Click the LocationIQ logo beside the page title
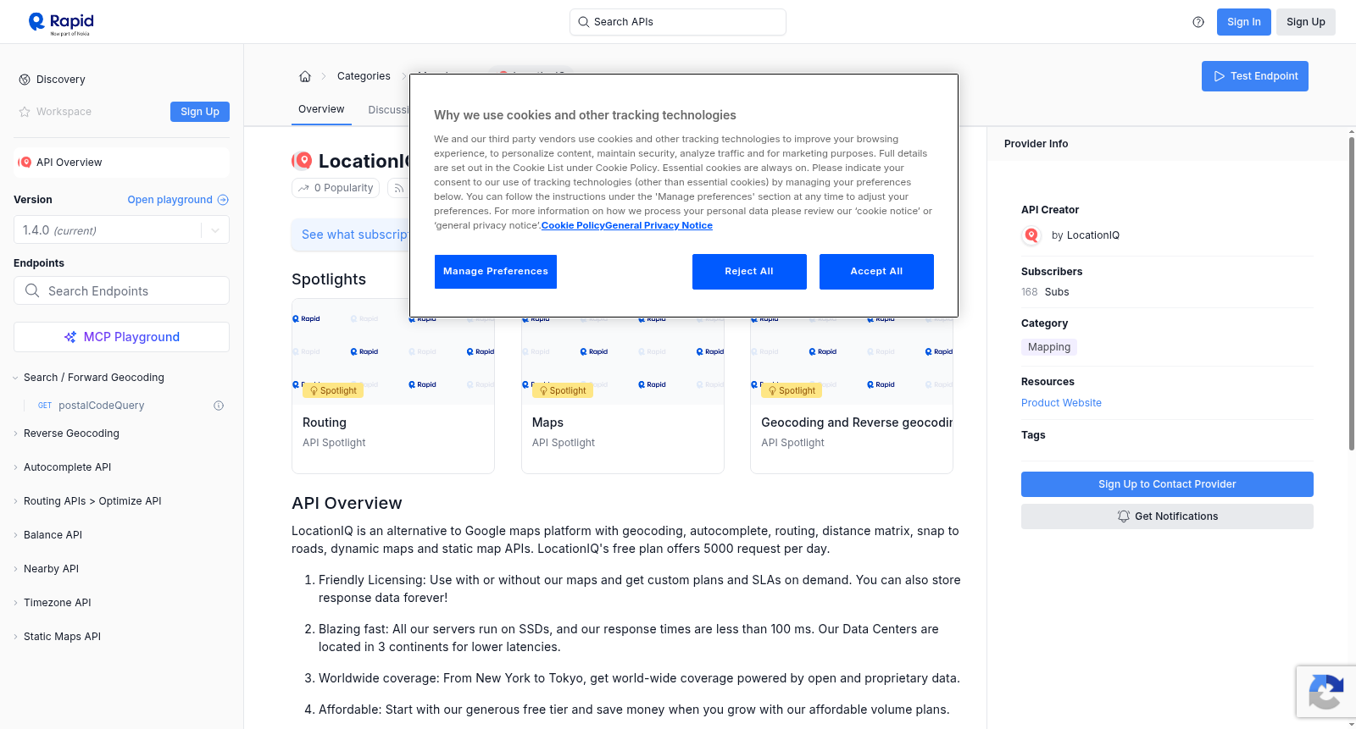This screenshot has height=729, width=1356. coord(302,161)
